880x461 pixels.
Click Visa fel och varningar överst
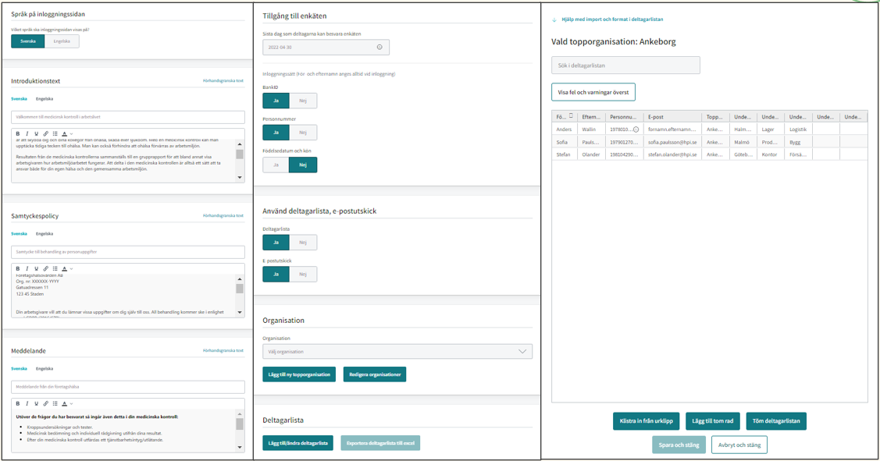pos(593,92)
